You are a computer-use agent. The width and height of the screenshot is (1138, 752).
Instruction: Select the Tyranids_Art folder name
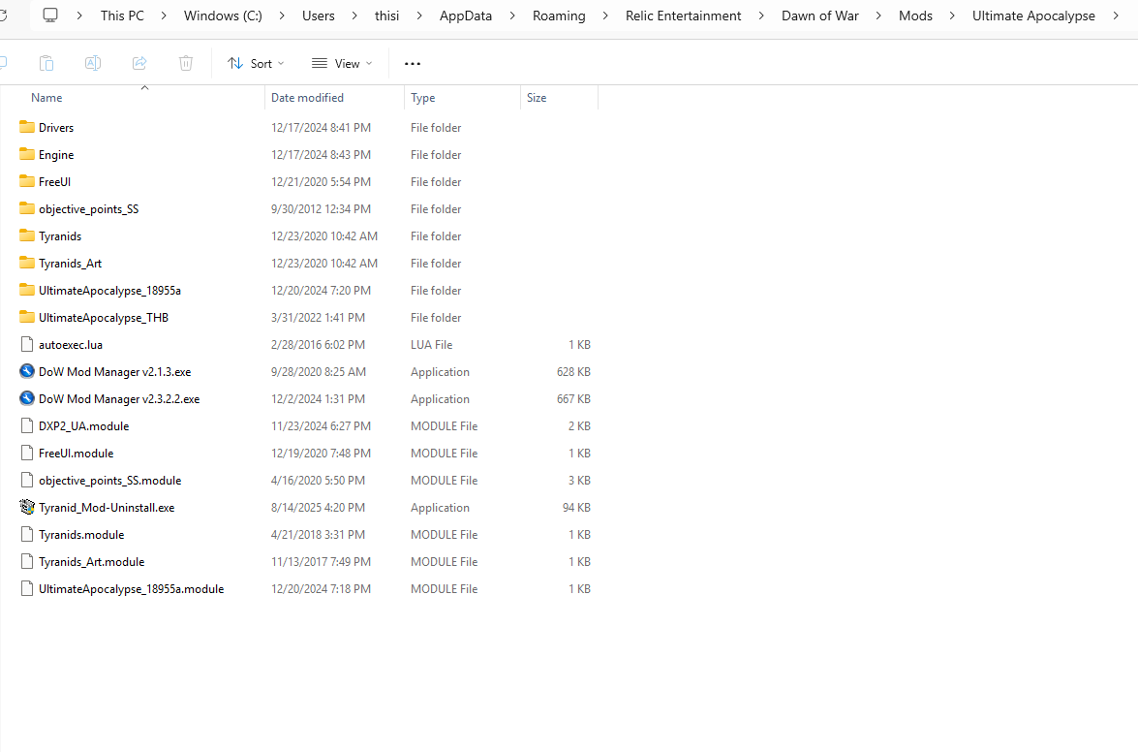70,264
